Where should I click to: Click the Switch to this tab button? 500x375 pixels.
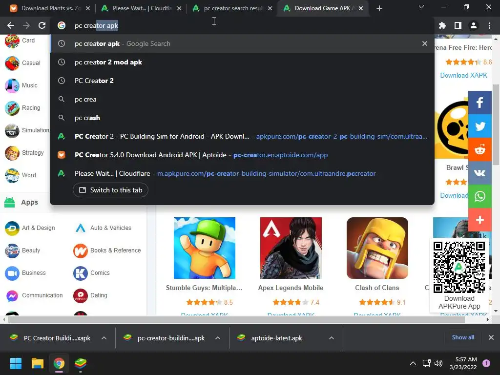click(x=110, y=190)
